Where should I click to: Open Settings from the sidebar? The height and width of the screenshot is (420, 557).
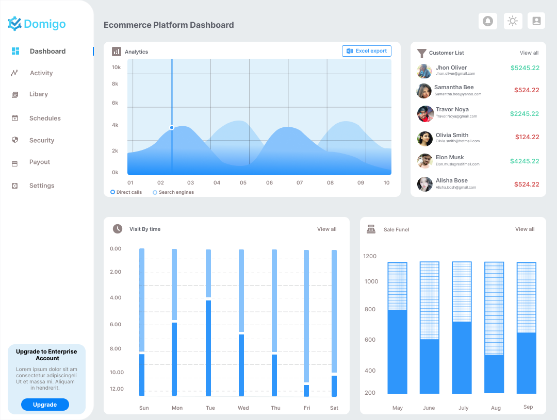(x=14, y=185)
